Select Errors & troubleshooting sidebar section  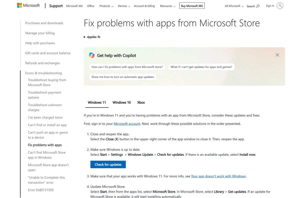[43, 73]
